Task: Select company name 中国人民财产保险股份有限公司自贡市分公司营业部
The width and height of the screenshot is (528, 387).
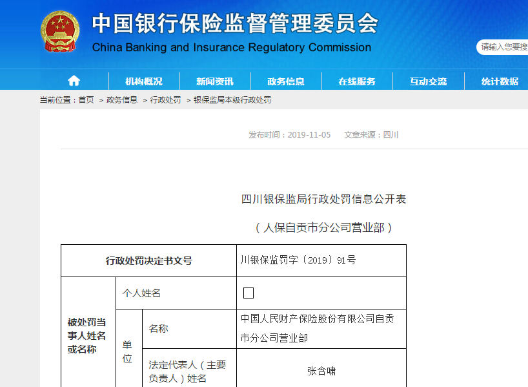Action: [x=317, y=328]
